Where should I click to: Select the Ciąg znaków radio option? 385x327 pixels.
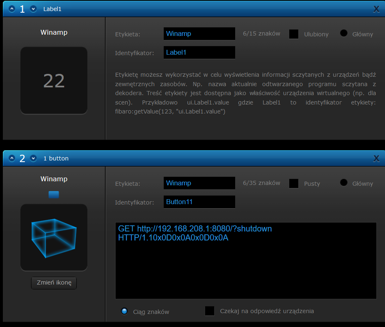[x=125, y=311]
